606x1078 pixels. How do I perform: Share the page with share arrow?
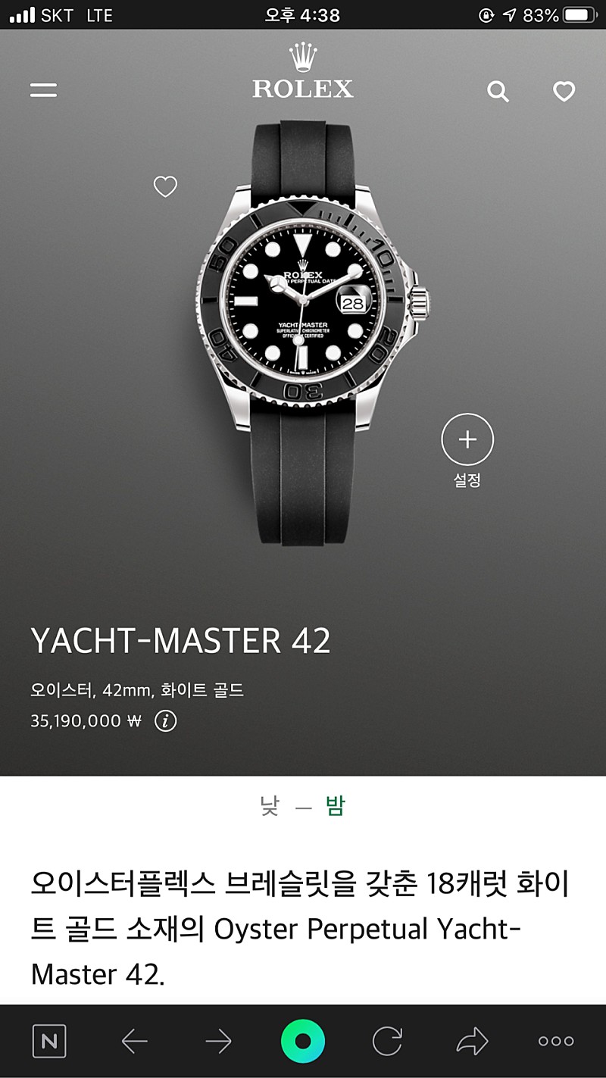click(x=472, y=1042)
